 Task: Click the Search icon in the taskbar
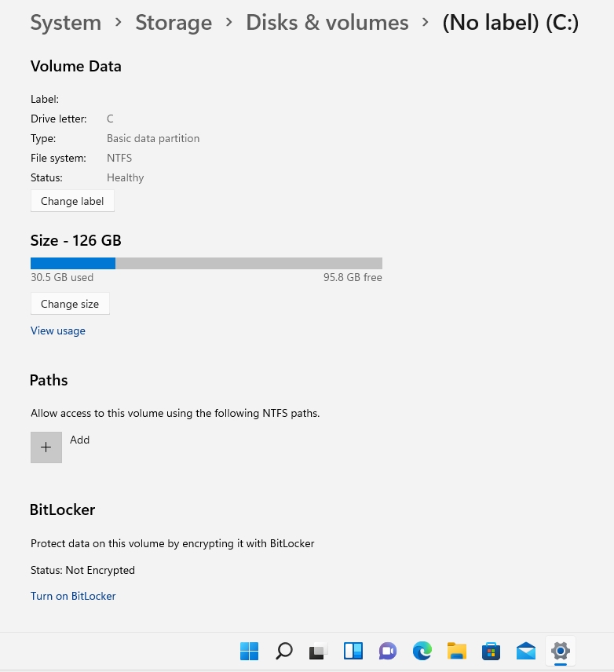pyautogui.click(x=283, y=651)
